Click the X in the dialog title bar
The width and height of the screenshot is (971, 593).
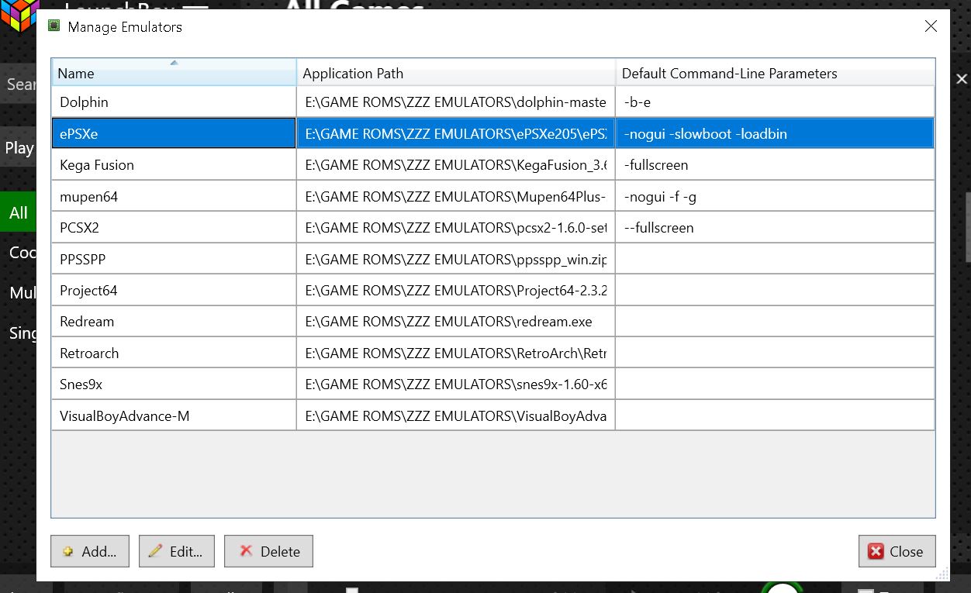click(x=931, y=26)
